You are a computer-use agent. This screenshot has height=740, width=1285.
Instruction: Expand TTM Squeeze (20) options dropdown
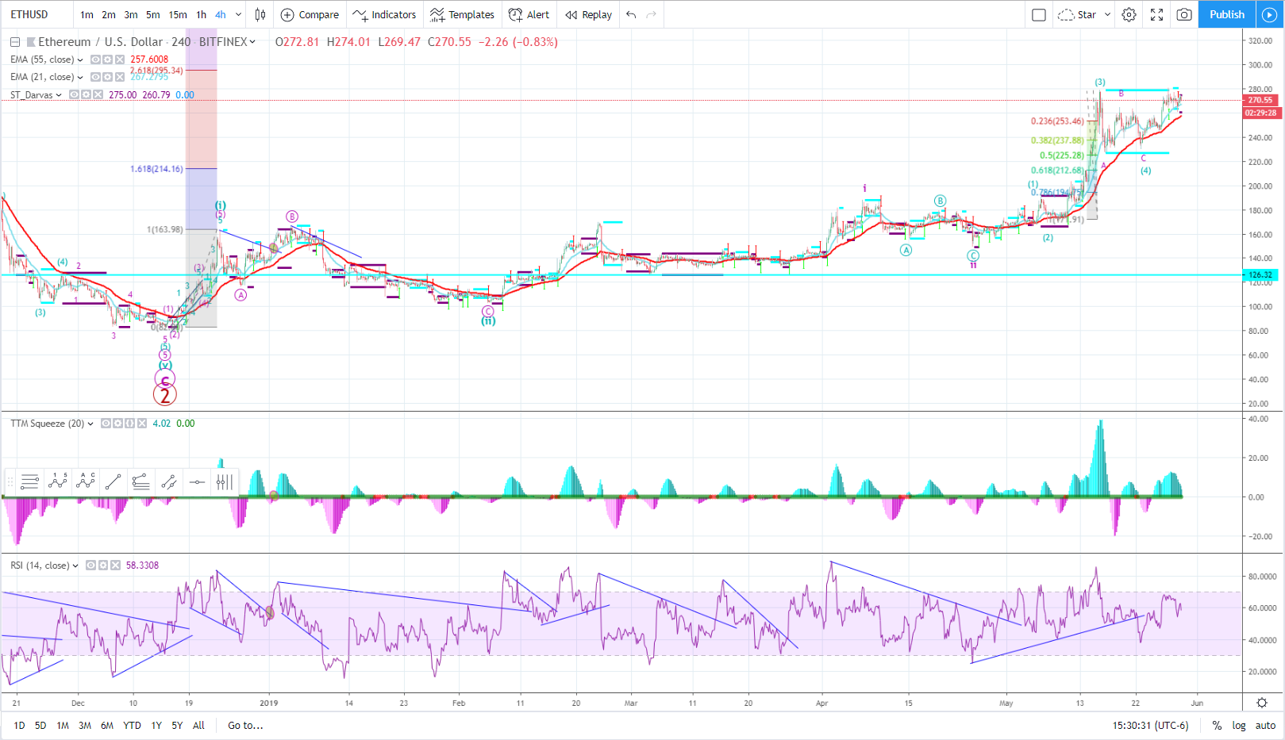point(90,424)
